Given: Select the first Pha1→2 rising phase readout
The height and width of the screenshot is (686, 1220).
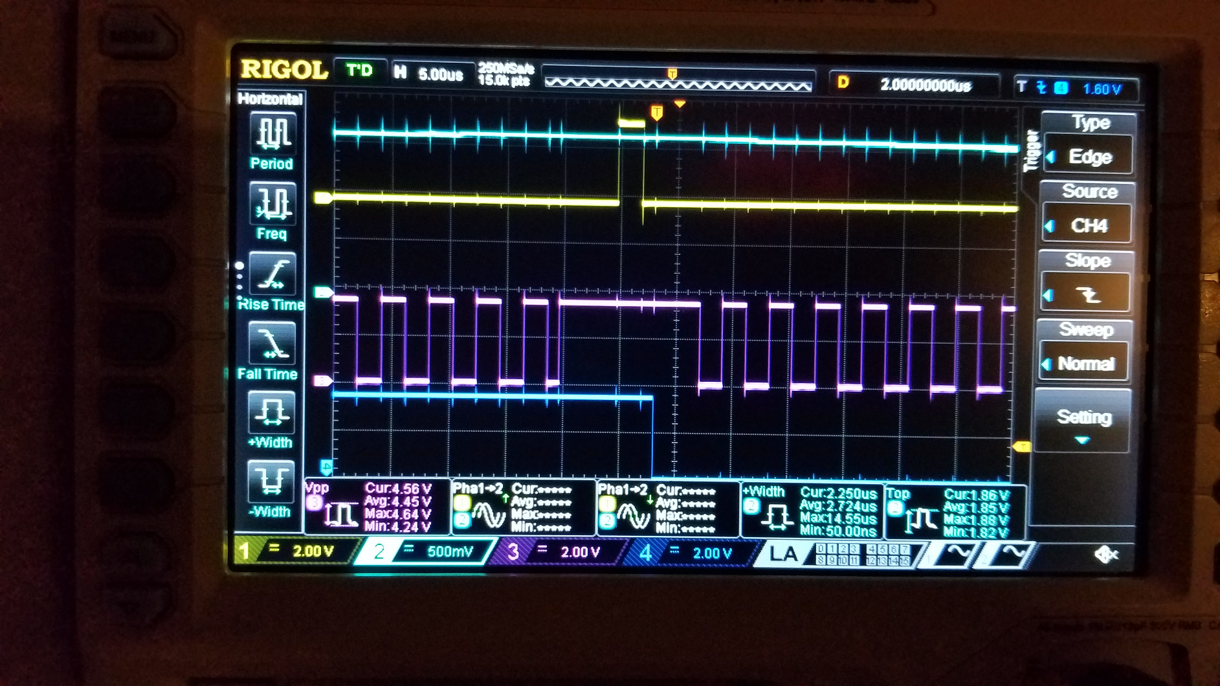Looking at the screenshot, I should coord(523,508).
